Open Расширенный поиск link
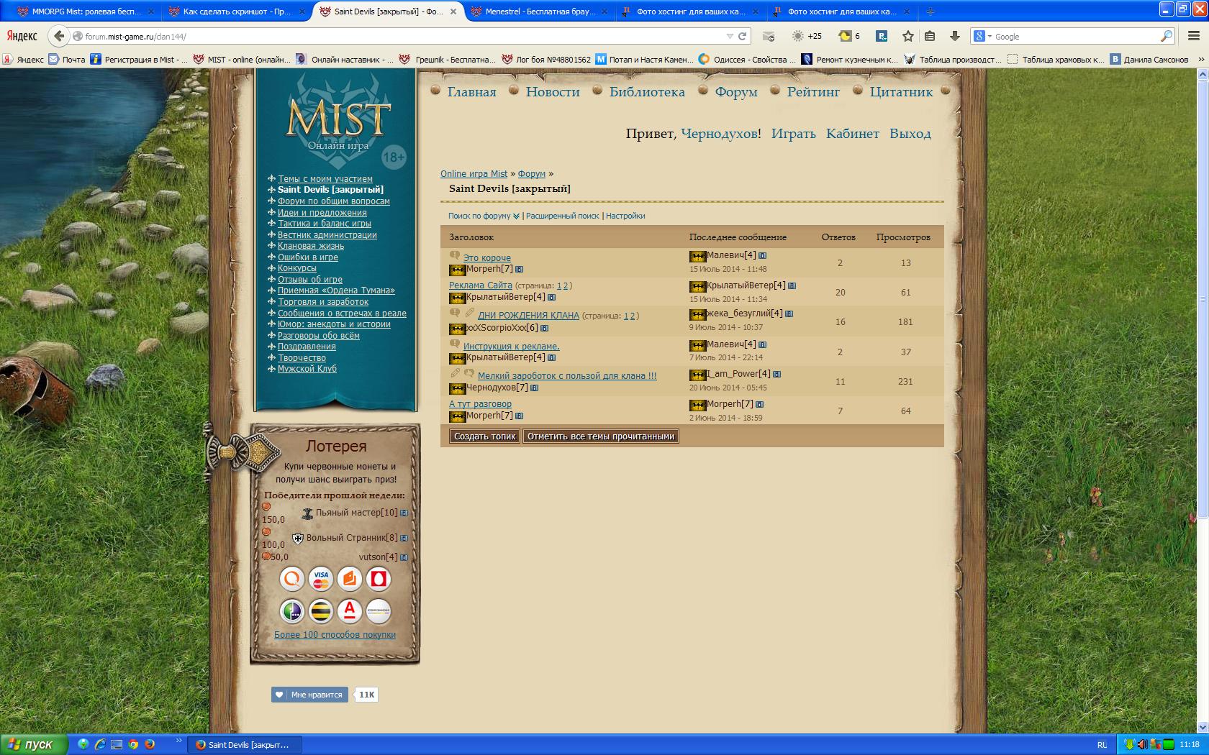The width and height of the screenshot is (1209, 755). (x=562, y=216)
